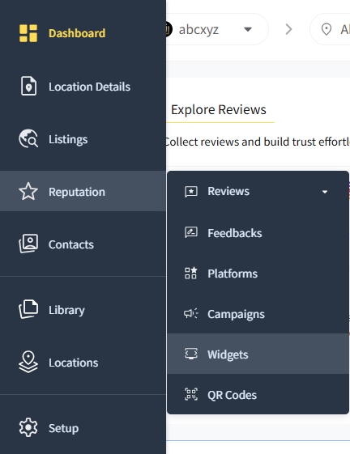Click the Contacts person card icon

(28, 244)
